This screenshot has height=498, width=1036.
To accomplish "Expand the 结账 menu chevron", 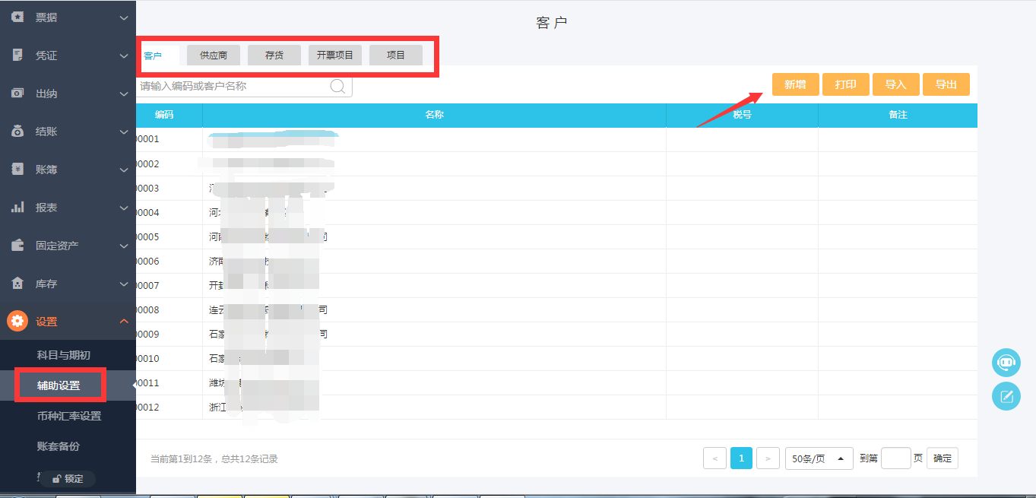I will (x=124, y=132).
